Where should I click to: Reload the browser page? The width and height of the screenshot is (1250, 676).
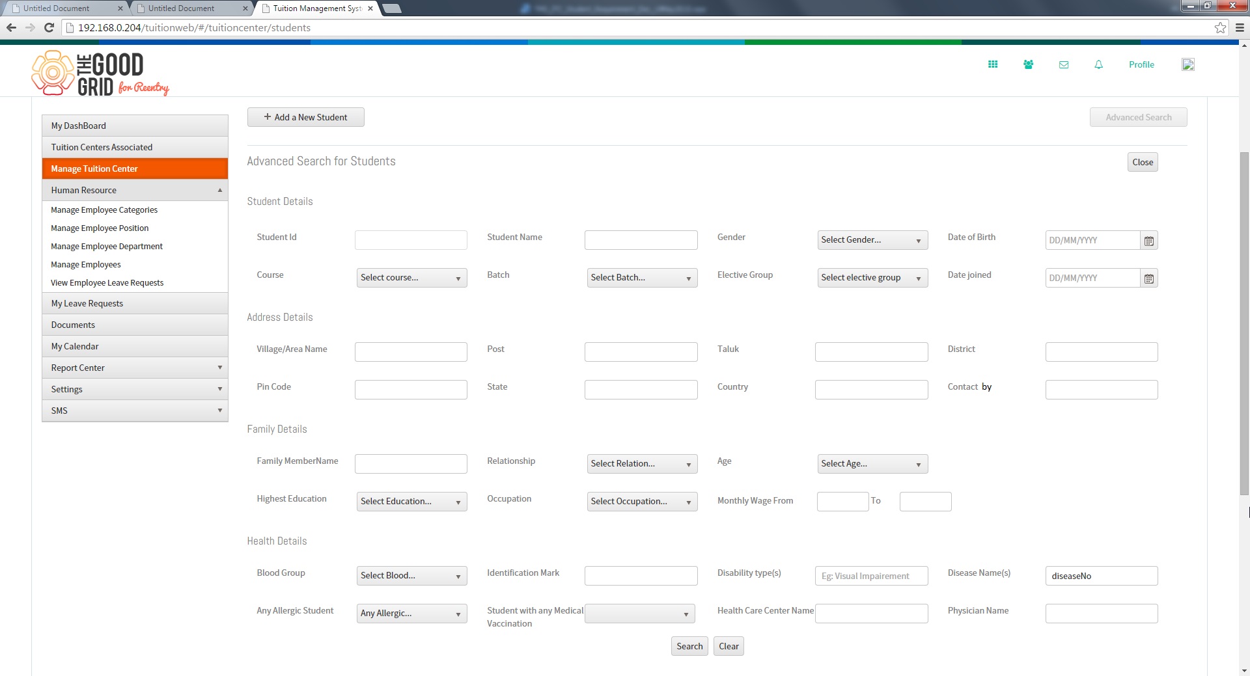[49, 27]
